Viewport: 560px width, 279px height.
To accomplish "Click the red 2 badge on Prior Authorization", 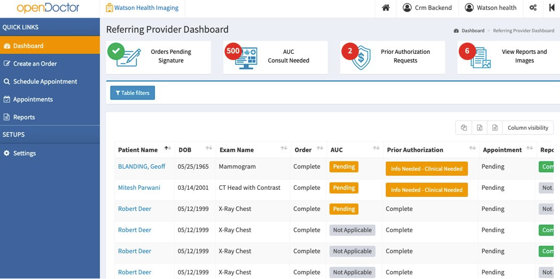I will 350,51.
